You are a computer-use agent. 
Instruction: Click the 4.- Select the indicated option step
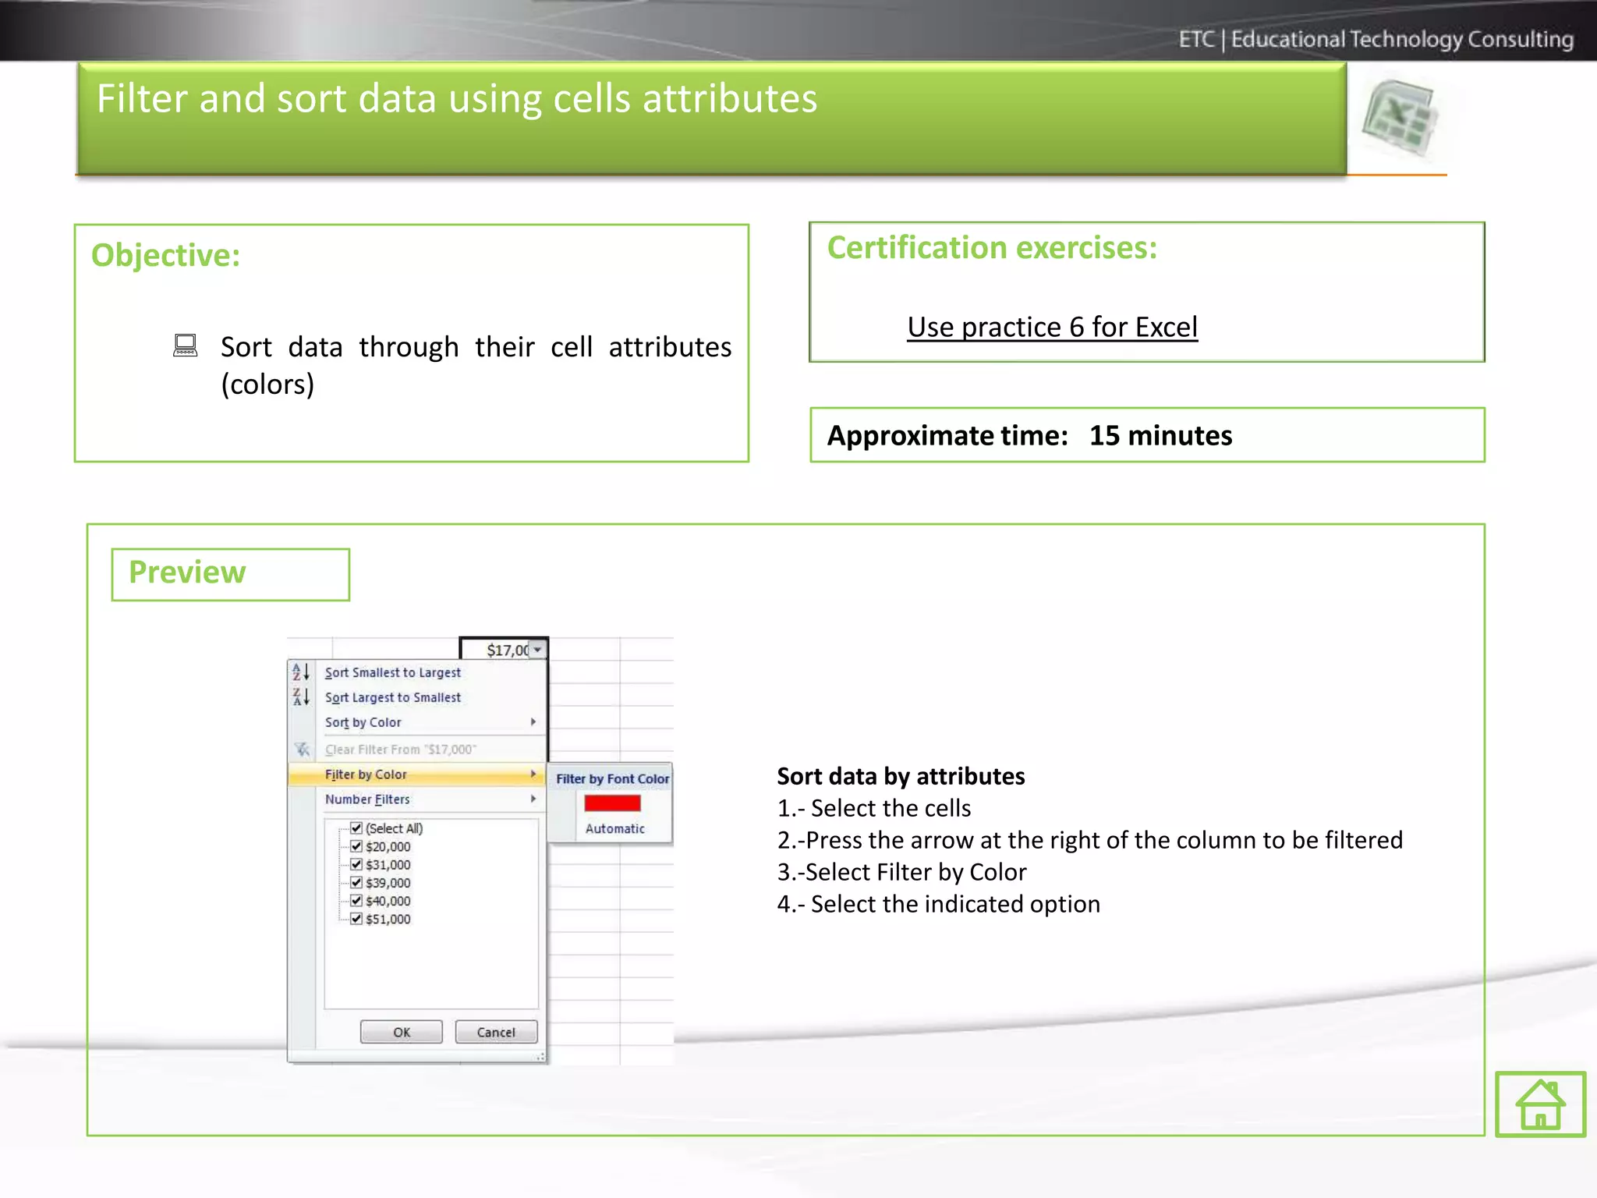tap(939, 904)
